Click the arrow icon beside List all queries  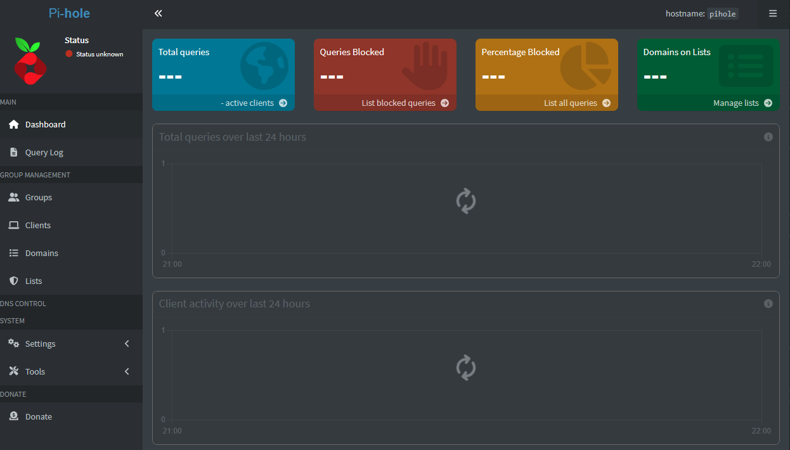tap(606, 103)
